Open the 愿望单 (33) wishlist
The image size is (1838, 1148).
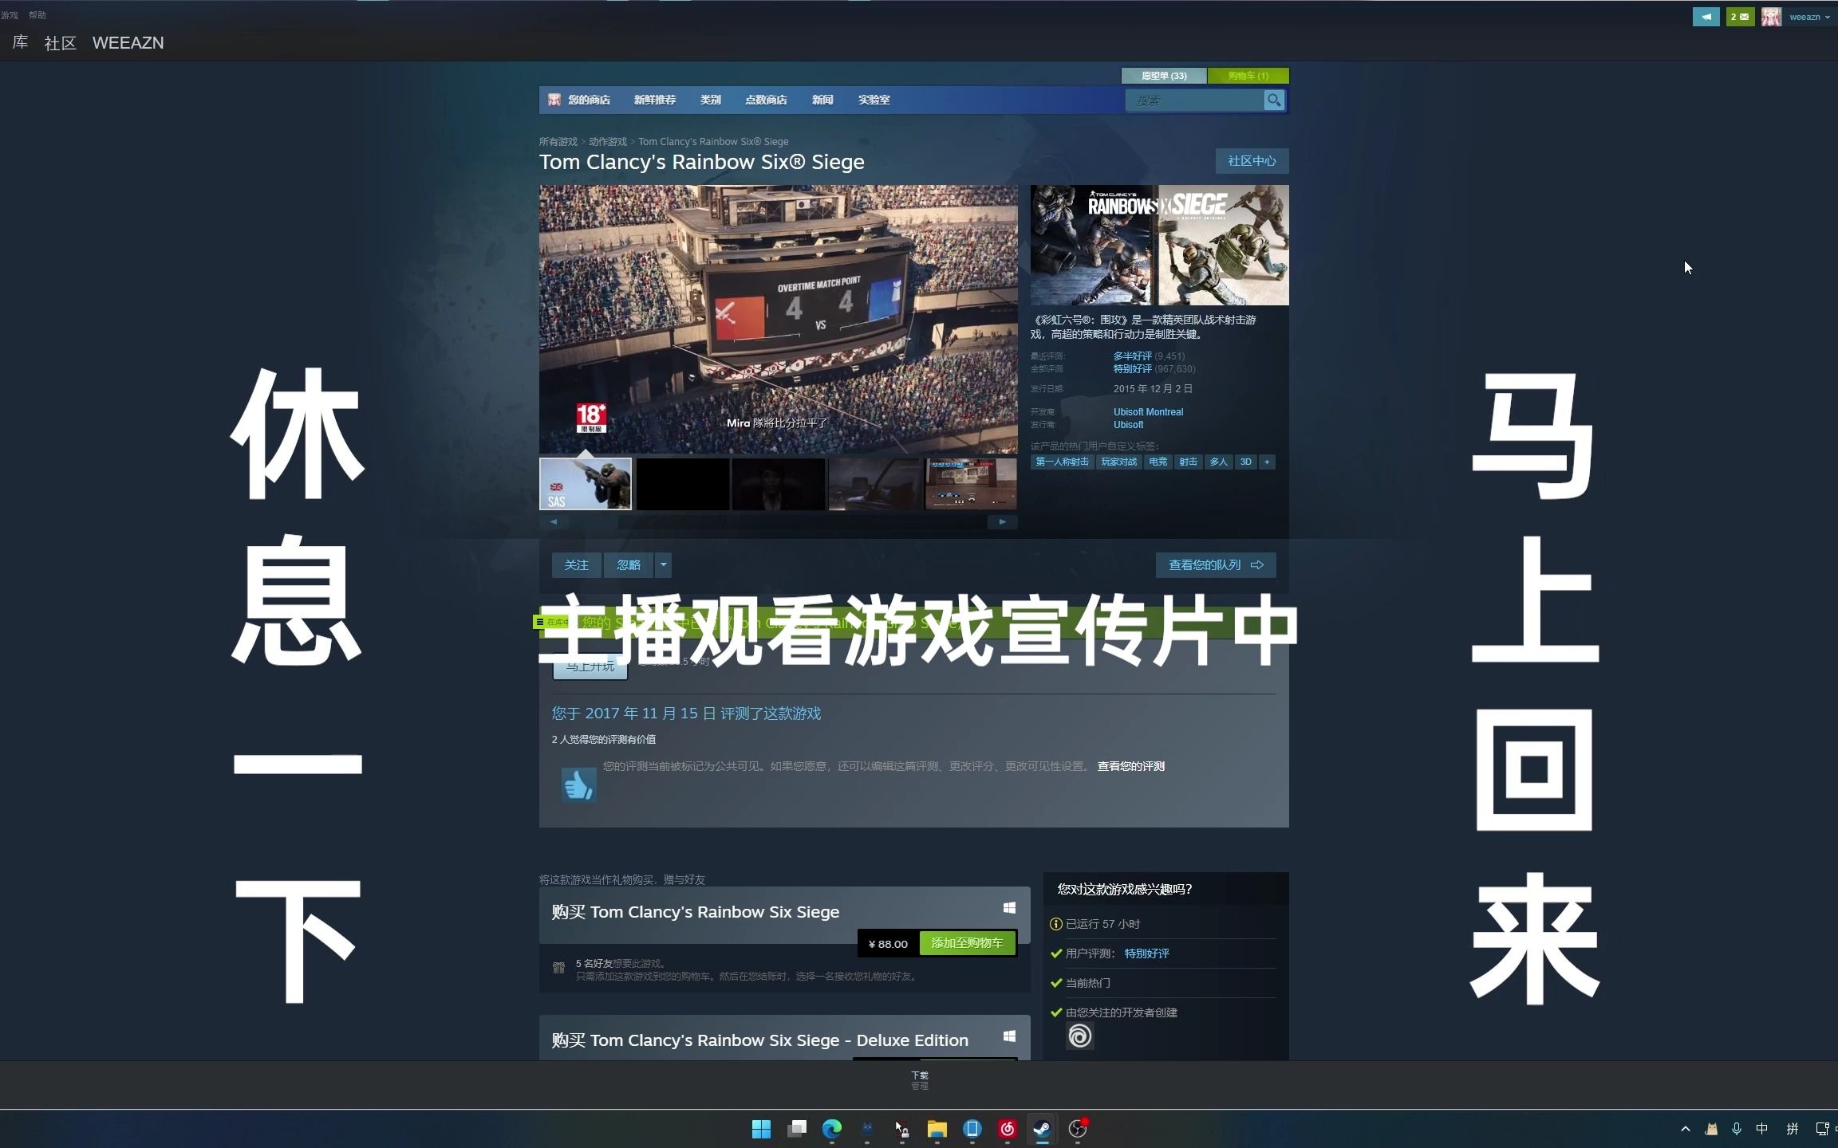[x=1164, y=76]
